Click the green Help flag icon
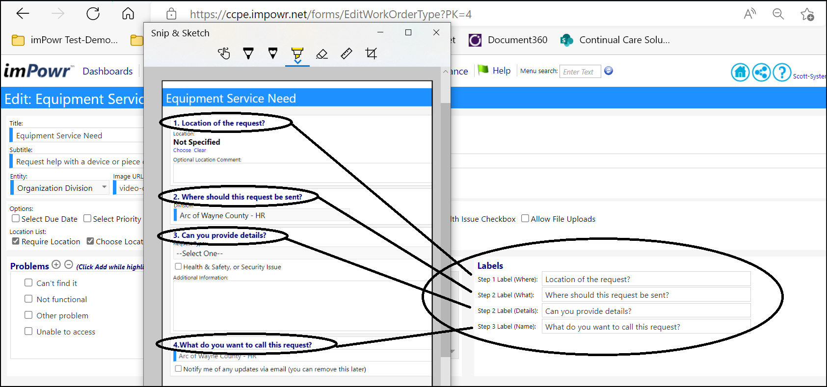Image resolution: width=827 pixels, height=387 pixels. [483, 70]
